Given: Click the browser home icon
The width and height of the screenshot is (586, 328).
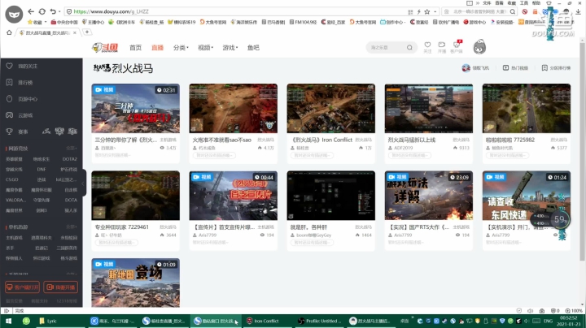Looking at the screenshot, I should (x=9, y=32).
